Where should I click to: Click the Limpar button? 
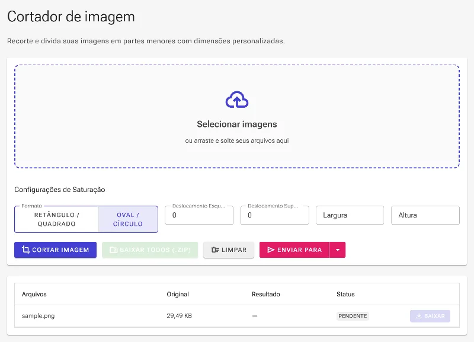tap(229, 250)
